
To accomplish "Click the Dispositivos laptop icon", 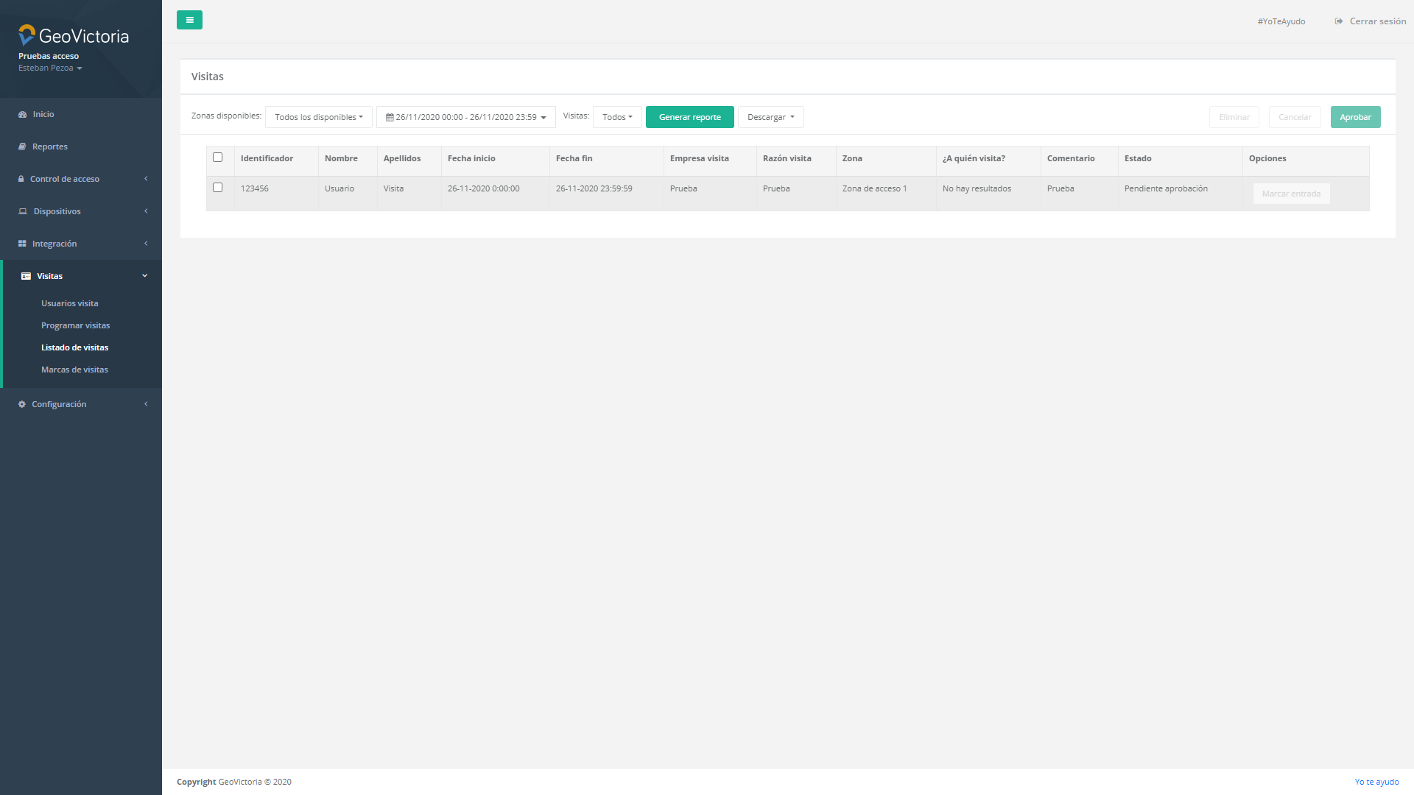I will 23,211.
